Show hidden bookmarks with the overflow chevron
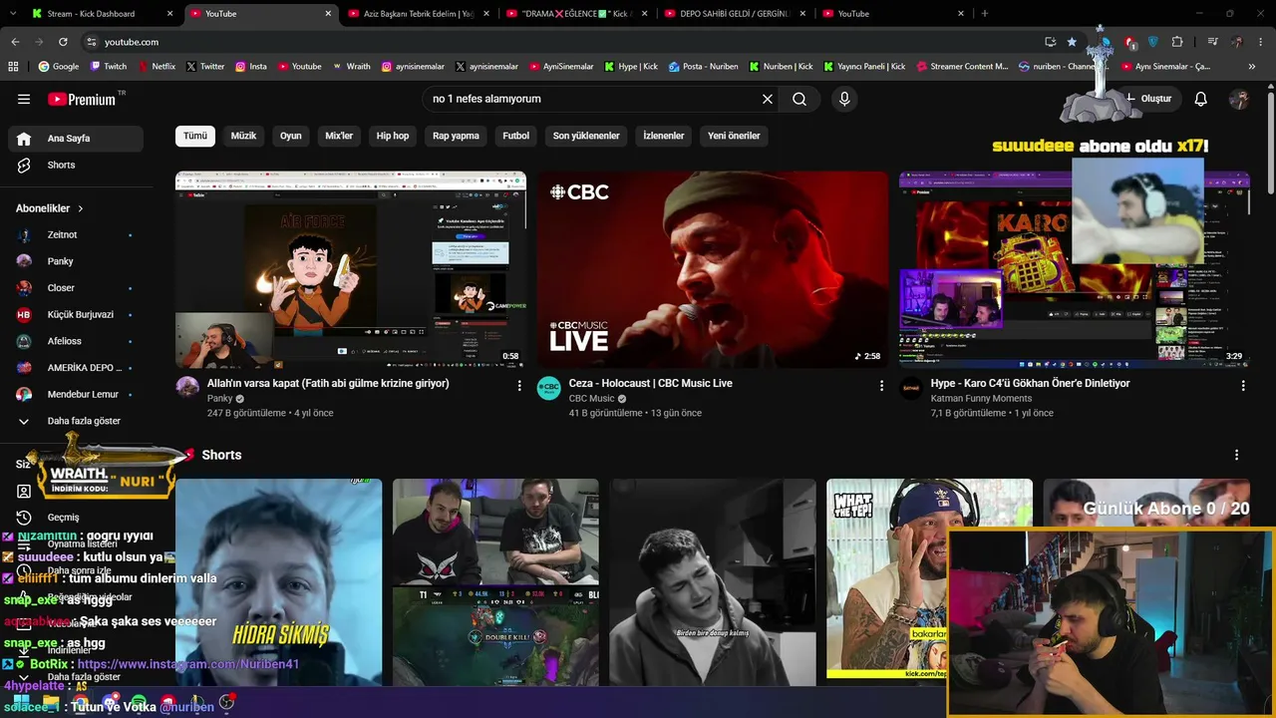 click(1252, 67)
